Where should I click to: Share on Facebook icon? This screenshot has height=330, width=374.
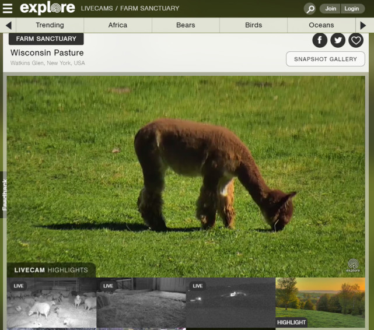tap(320, 40)
